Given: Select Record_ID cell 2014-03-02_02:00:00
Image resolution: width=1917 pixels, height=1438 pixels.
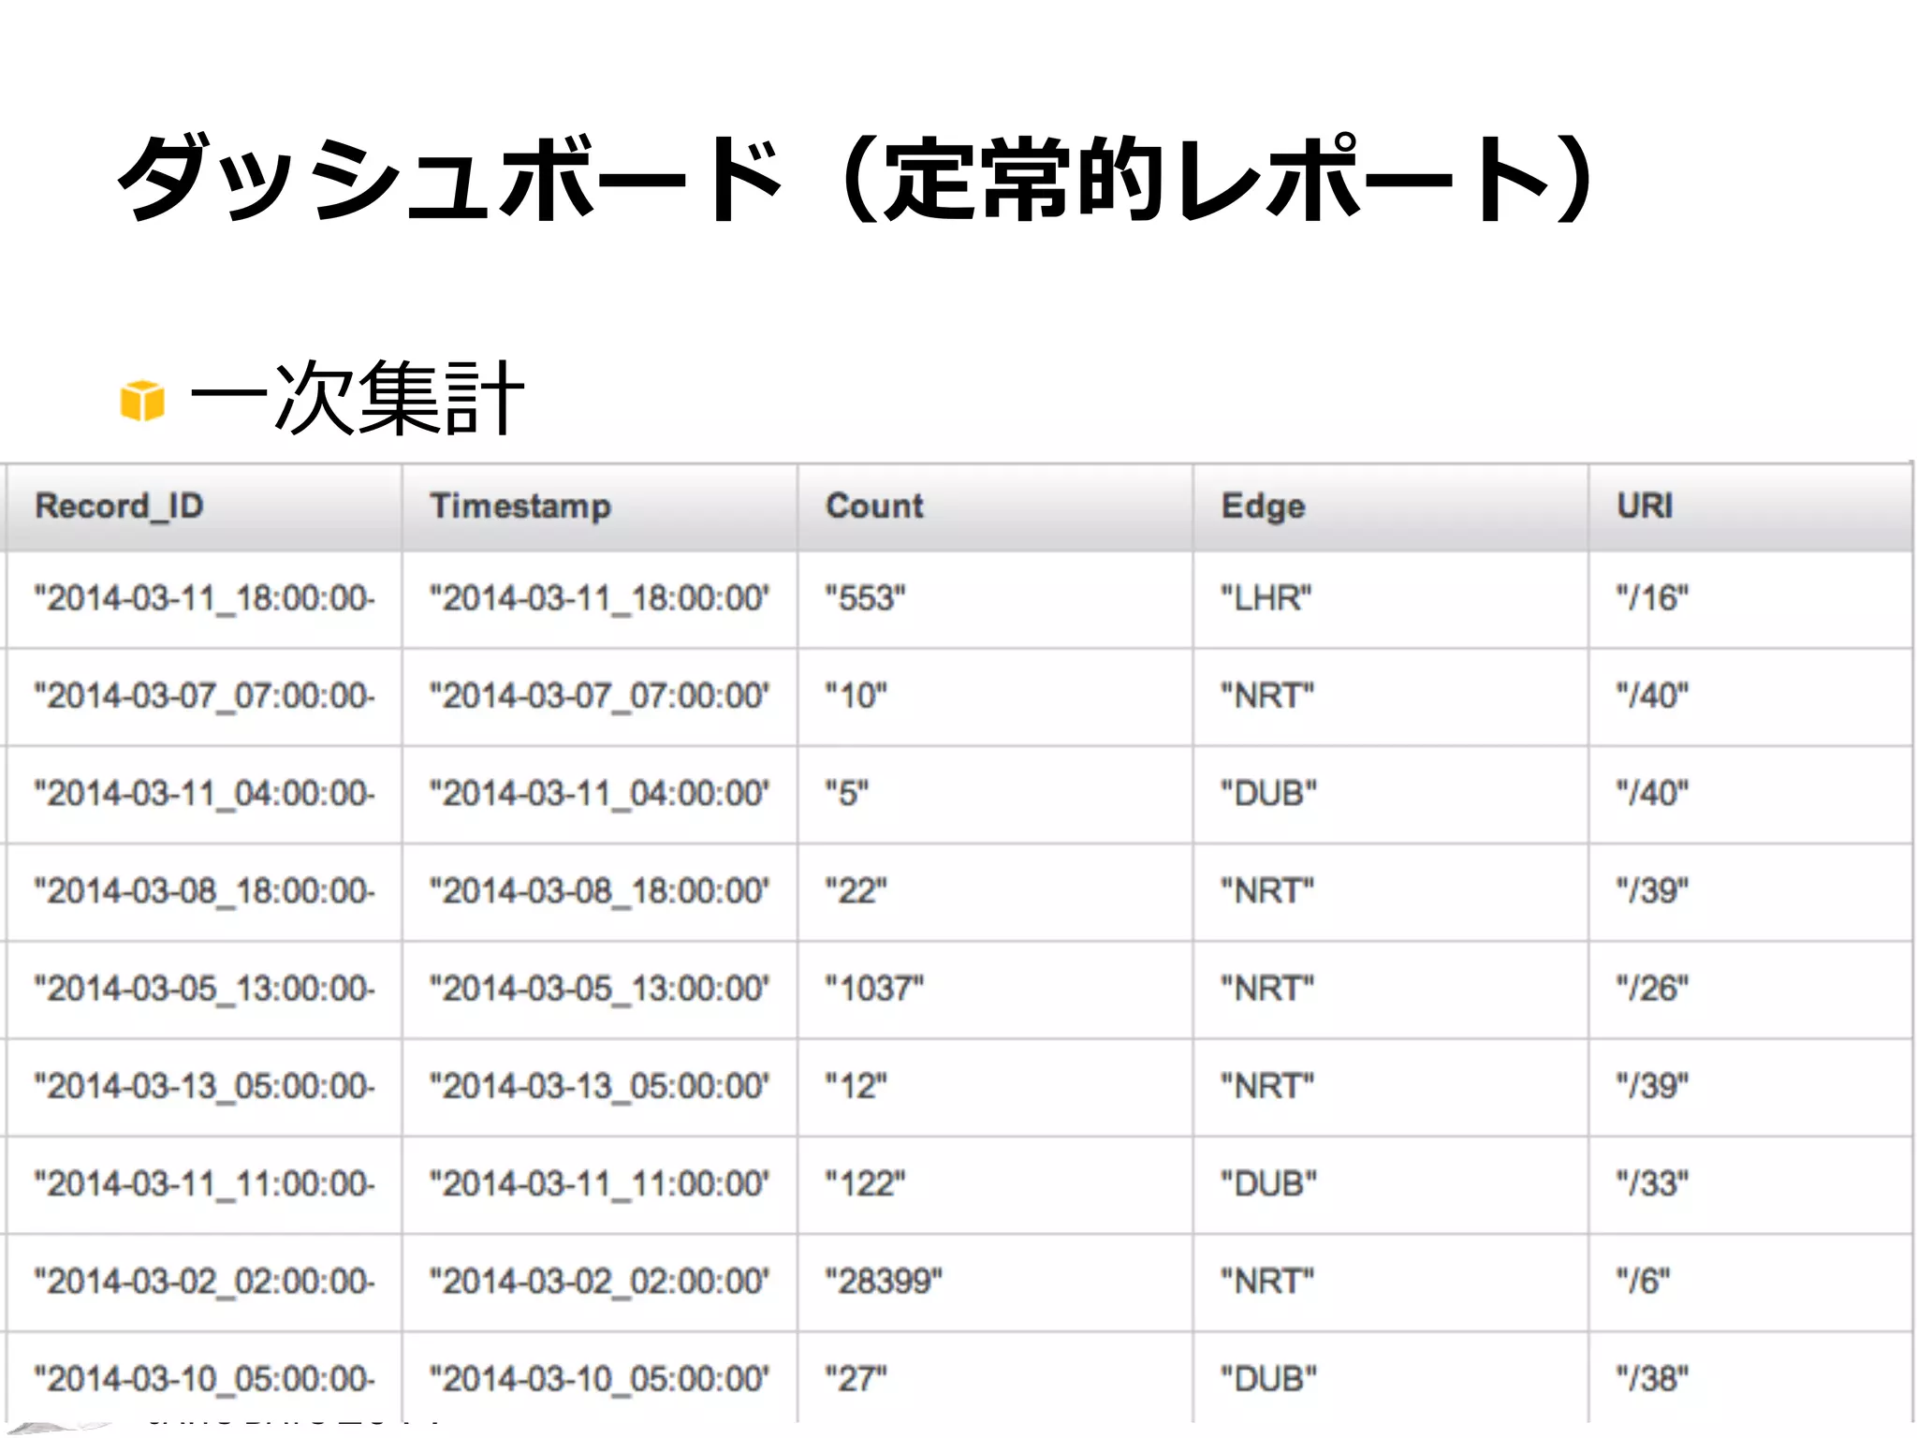Looking at the screenshot, I should coord(204,1282).
